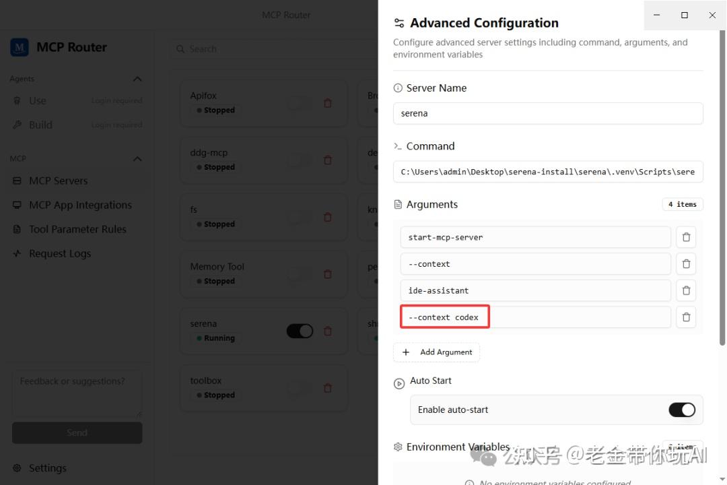Collapse the MCP section in the sidebar

click(137, 158)
